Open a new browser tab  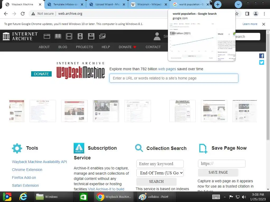coord(218,4)
